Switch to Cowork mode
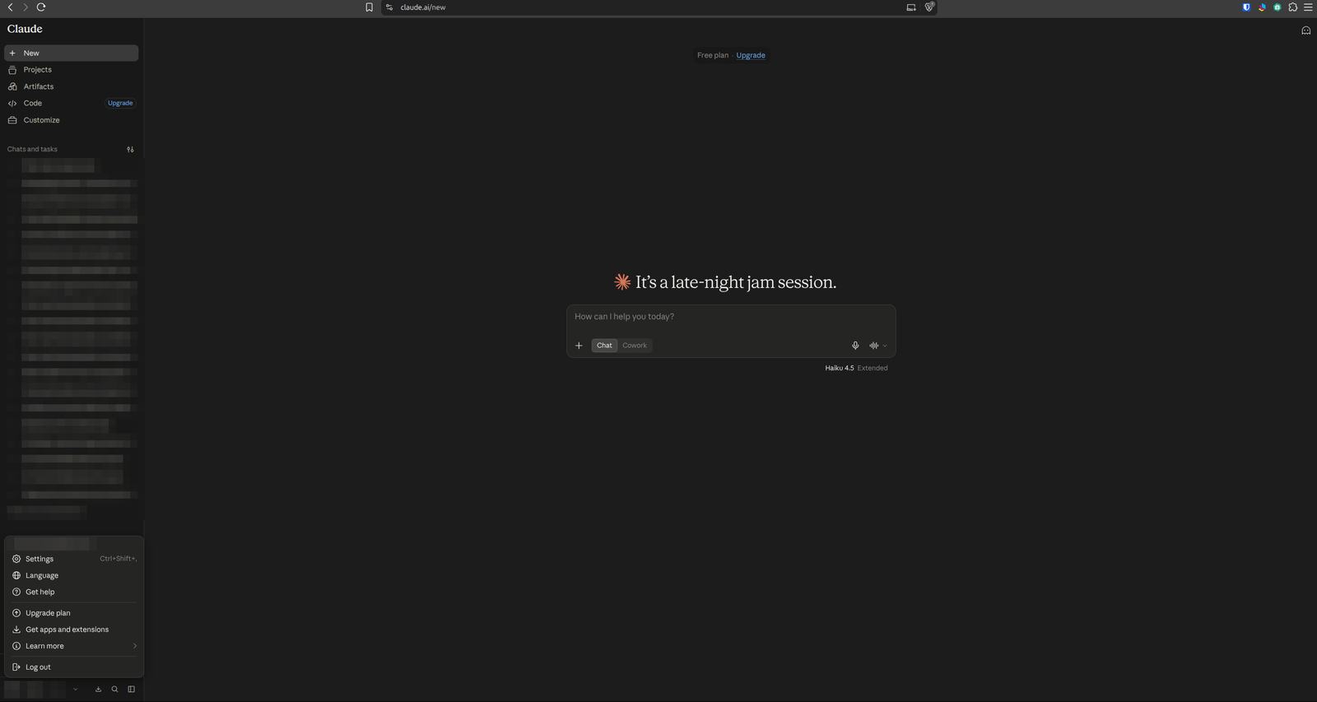Image resolution: width=1317 pixels, height=702 pixels. point(635,346)
